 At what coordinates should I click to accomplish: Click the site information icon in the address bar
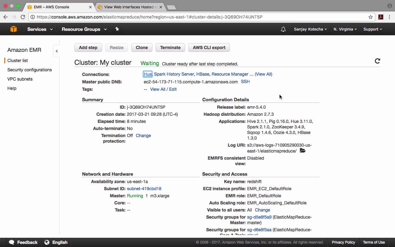(x=33, y=17)
